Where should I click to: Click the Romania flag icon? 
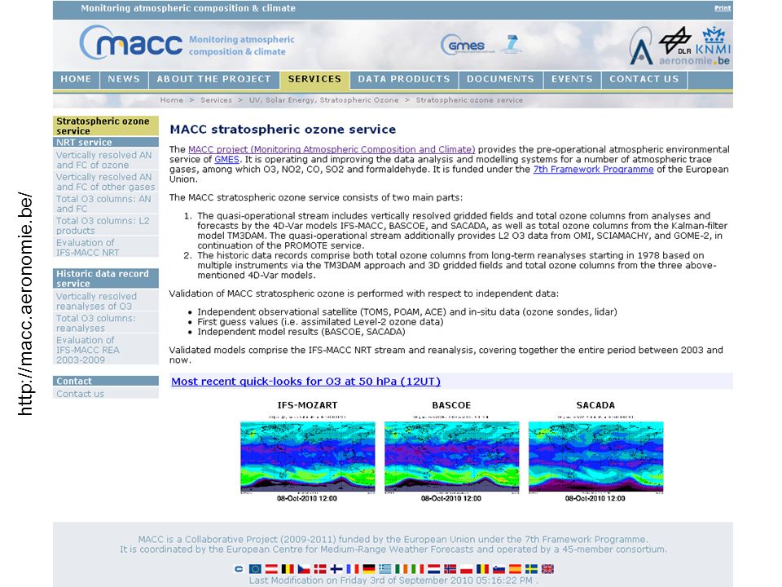click(x=483, y=569)
